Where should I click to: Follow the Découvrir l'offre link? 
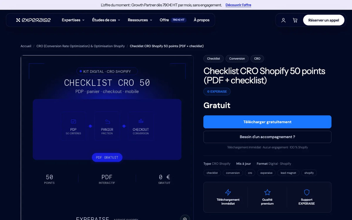coord(238,5)
